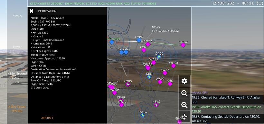Select the Vancouver APP blue marker

[112, 42]
